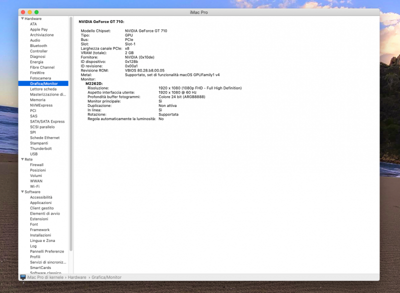This screenshot has height=293, width=400.
Task: Select Font in the sidebar
Action: click(x=34, y=224)
